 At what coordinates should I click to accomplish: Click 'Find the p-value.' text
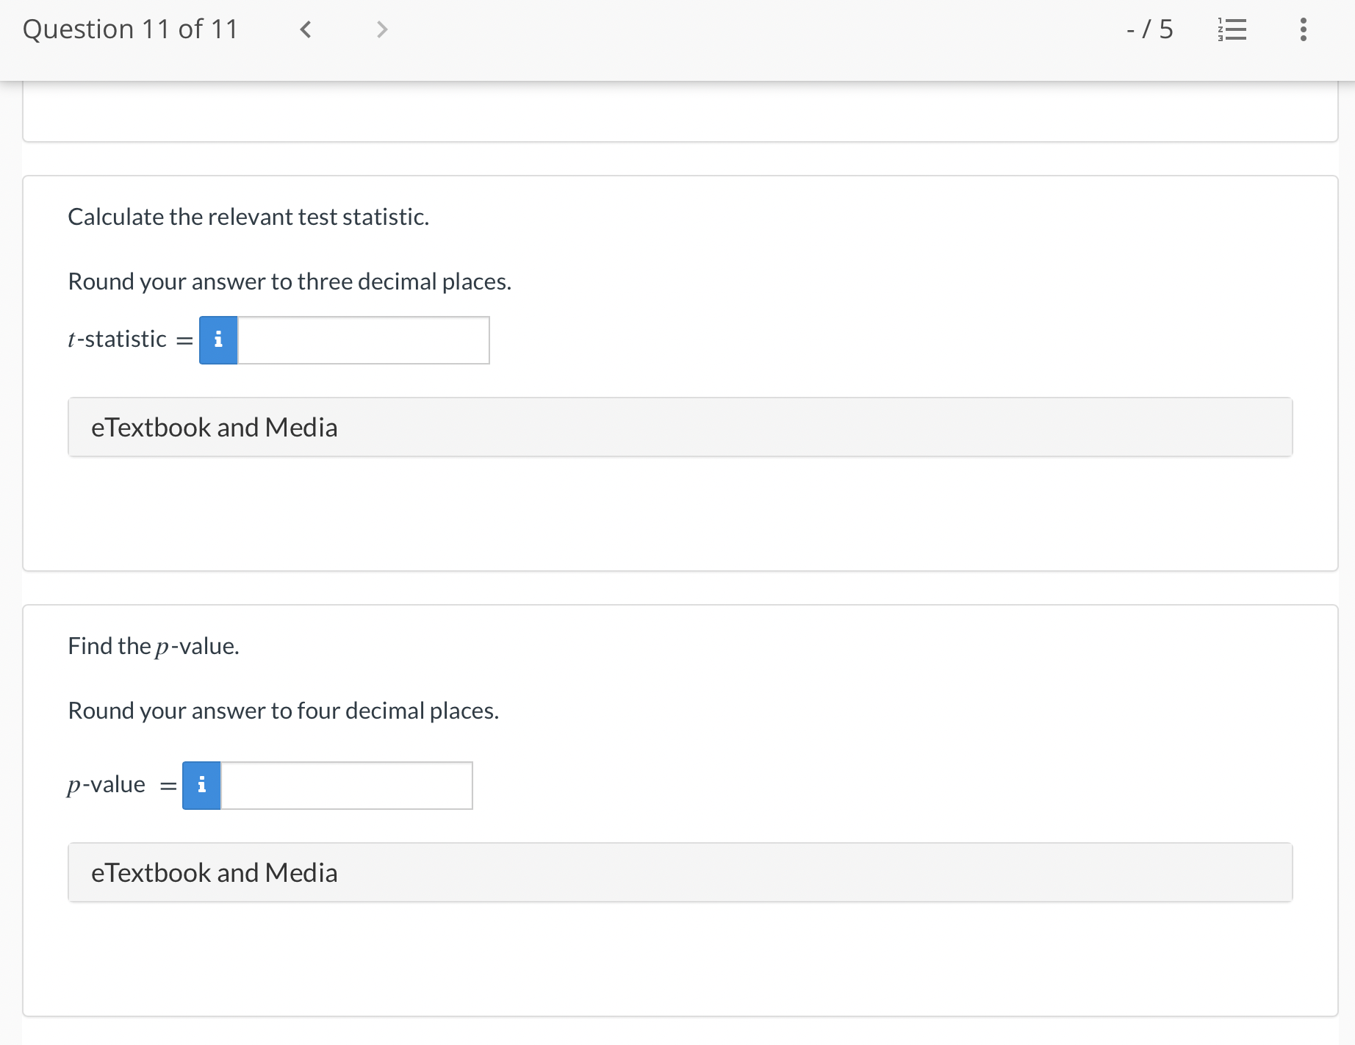pos(154,646)
